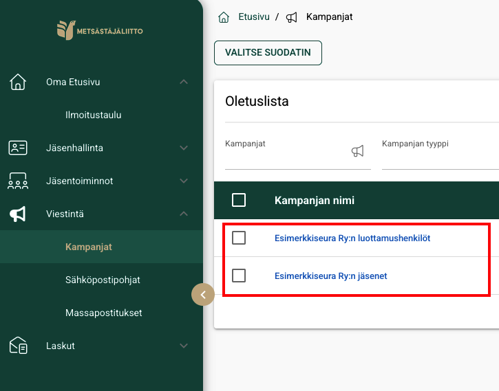Viewport: 499px width, 391px height.
Task: Click the Jäsentoiminnot people group icon
Action: [18, 181]
